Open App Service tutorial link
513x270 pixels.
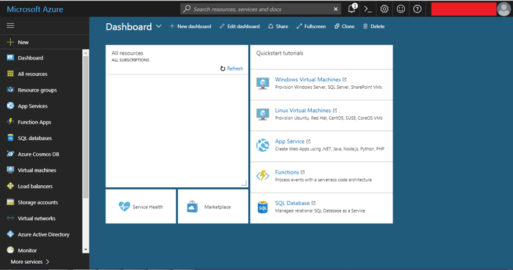(x=289, y=141)
